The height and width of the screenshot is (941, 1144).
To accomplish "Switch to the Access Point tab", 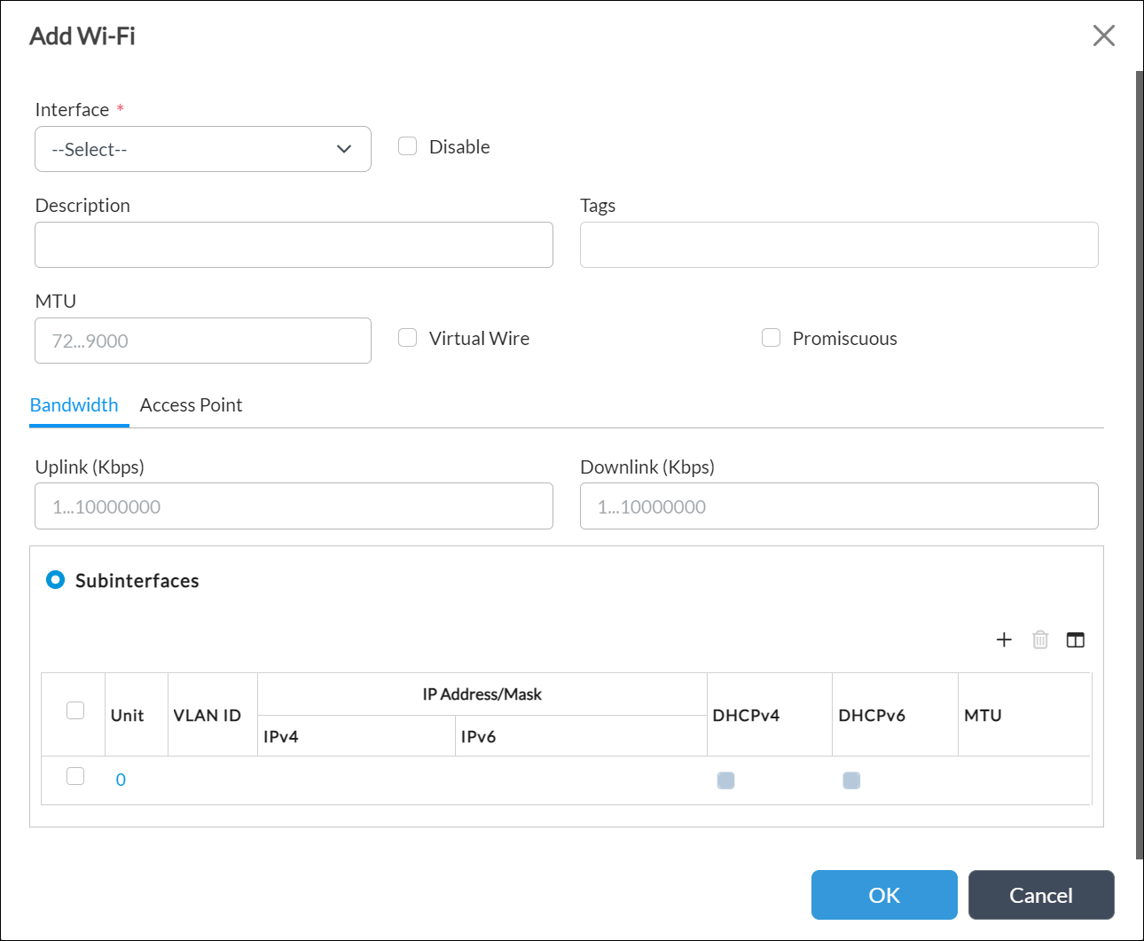I will [191, 405].
